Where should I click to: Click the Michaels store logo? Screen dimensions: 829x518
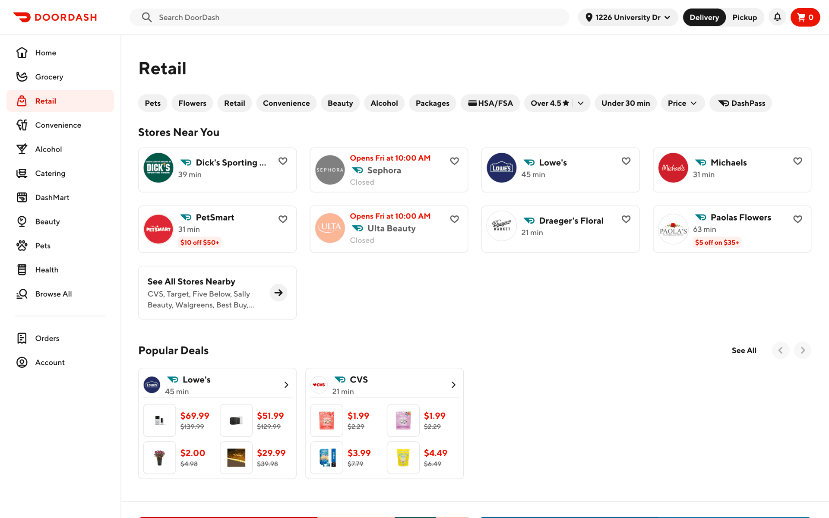click(673, 168)
